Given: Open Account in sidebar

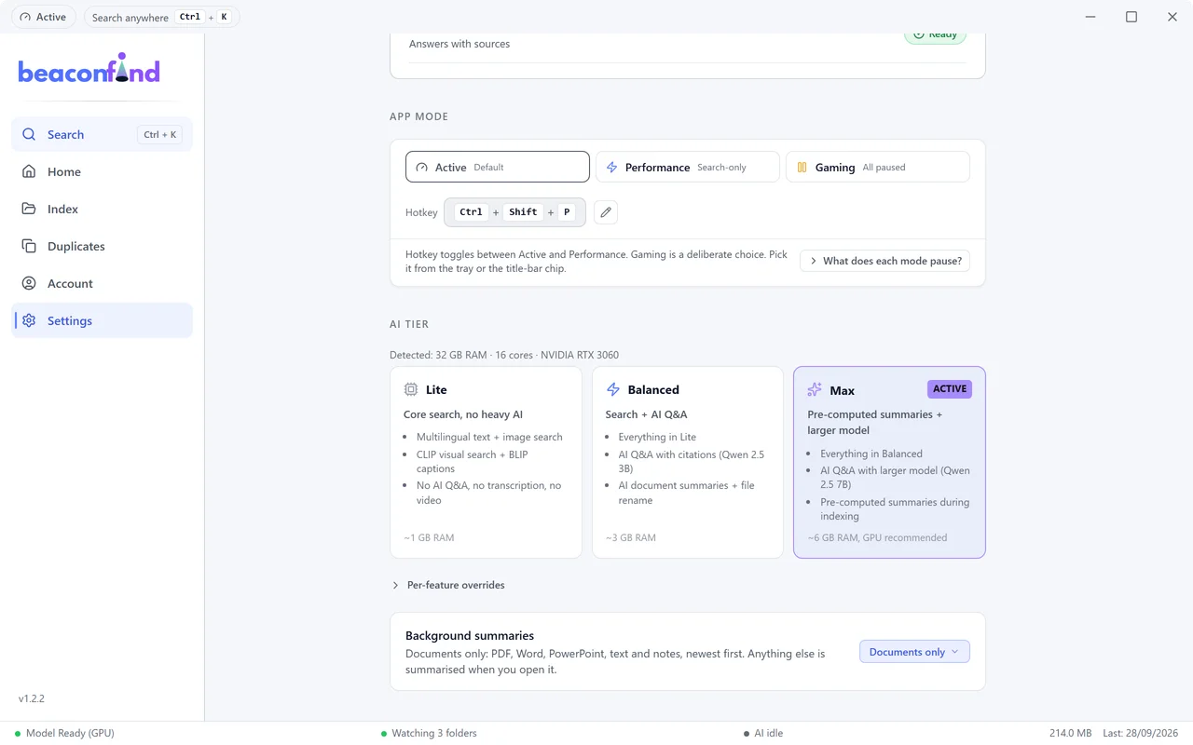Looking at the screenshot, I should tap(102, 283).
